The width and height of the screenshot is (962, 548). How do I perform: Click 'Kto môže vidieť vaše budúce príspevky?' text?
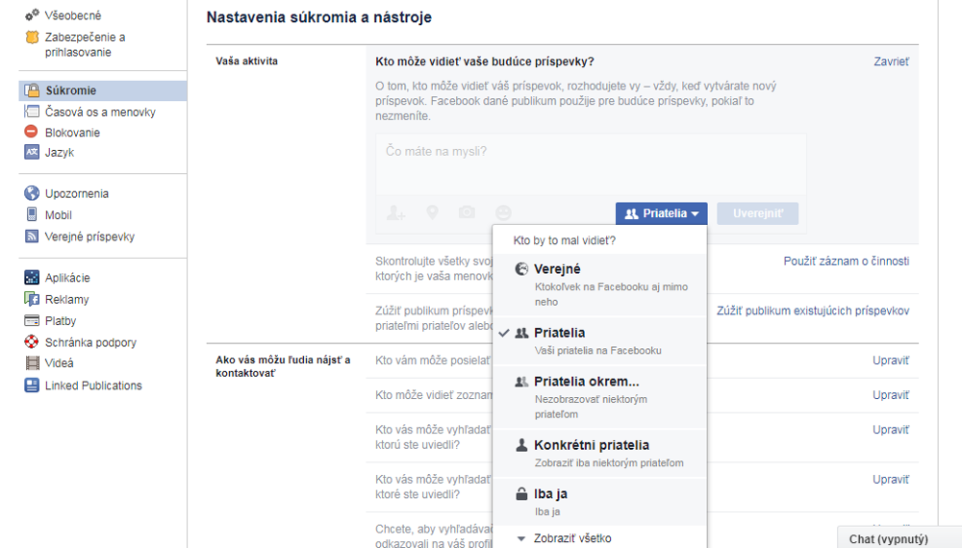[x=485, y=62]
